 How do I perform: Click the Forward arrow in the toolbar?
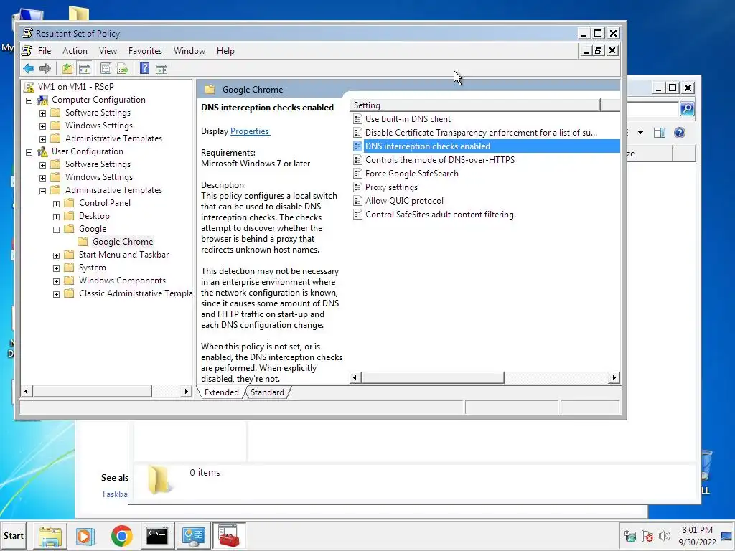coord(45,69)
